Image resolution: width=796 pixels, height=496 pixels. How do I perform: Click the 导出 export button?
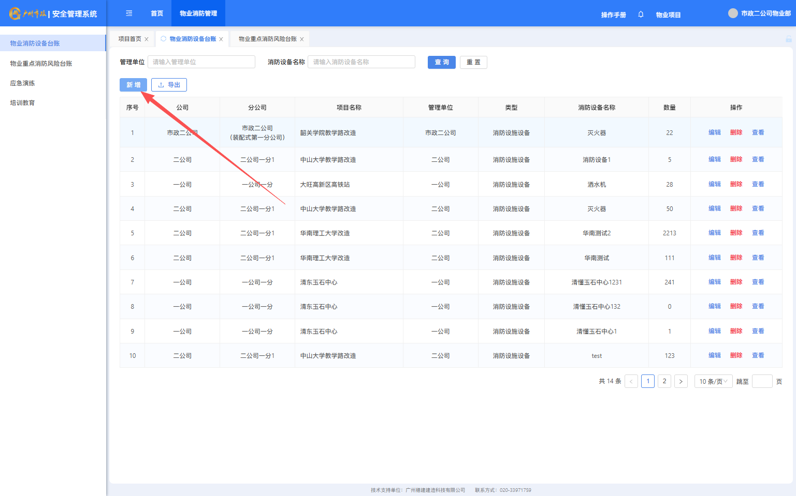click(x=169, y=85)
